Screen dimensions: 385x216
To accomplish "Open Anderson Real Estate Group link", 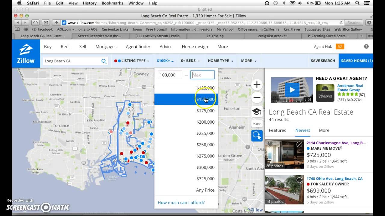I will click(x=350, y=88).
